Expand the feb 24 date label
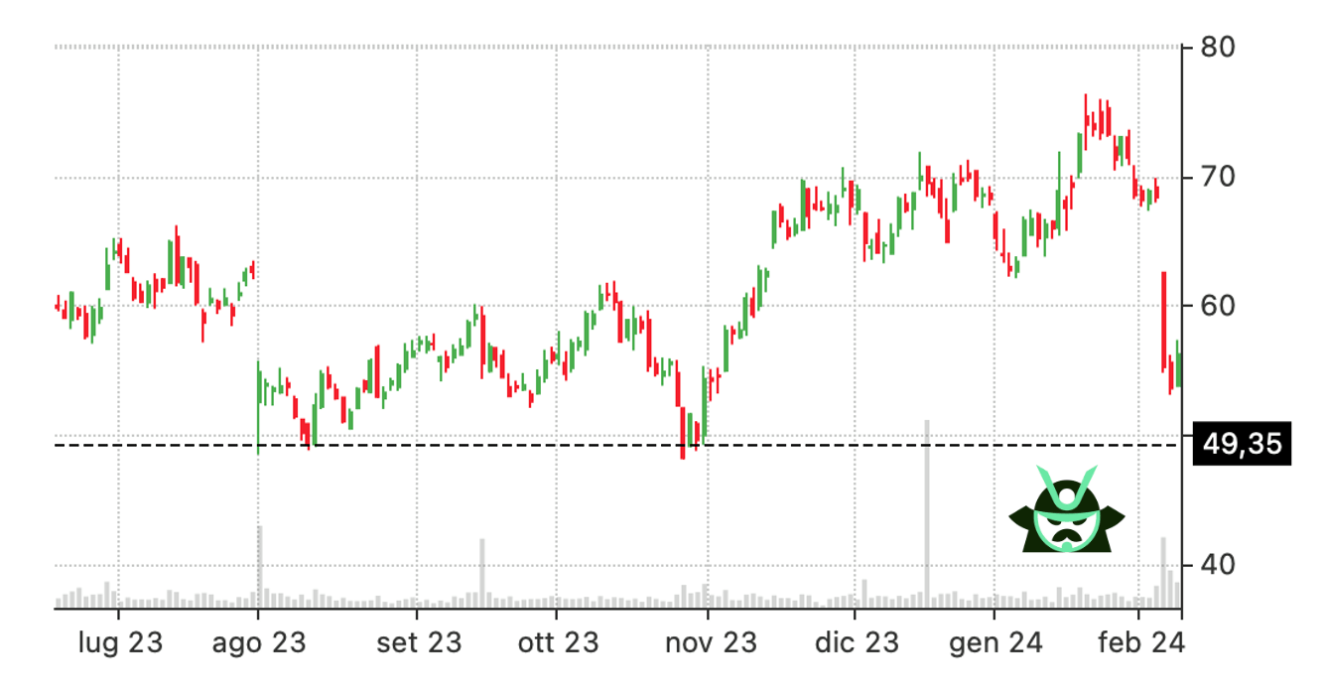The height and width of the screenshot is (697, 1326). coord(1141,642)
